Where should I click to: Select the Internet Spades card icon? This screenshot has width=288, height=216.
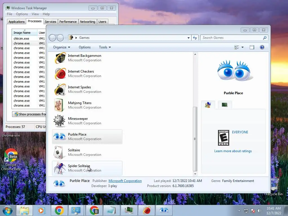pos(60,90)
